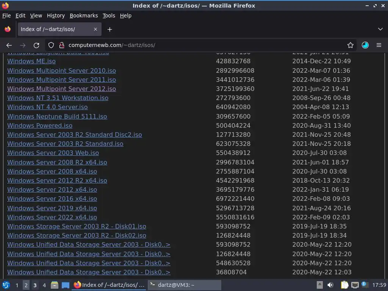Click Windows NT 4.0 Server.iso link

[47, 107]
